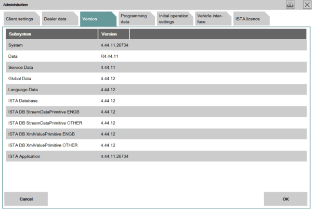Open the Programming data tab

[136, 19]
